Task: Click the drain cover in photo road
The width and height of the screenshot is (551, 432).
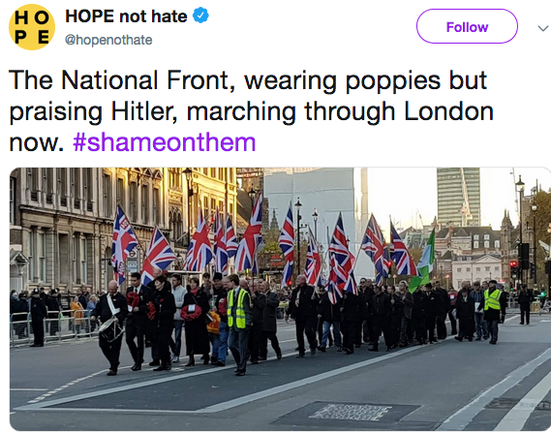Action: [350, 412]
